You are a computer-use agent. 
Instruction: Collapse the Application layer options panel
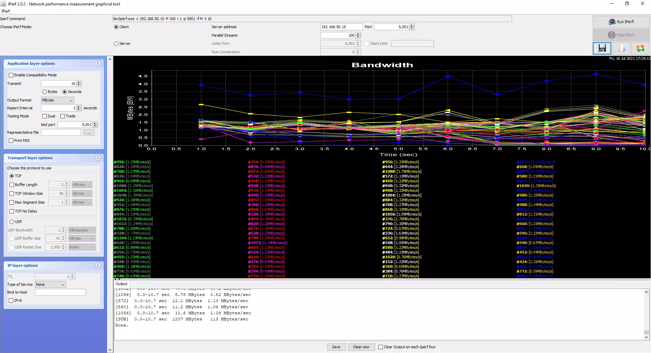98,63
